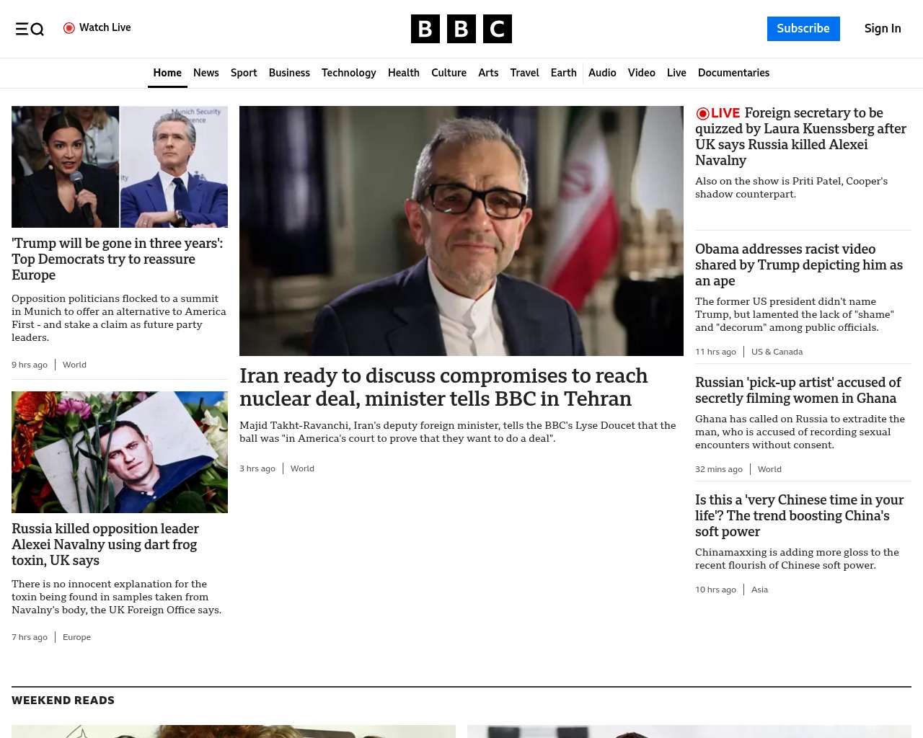Read Obama addresses racist video headline
This screenshot has width=923, height=738.
pos(799,265)
